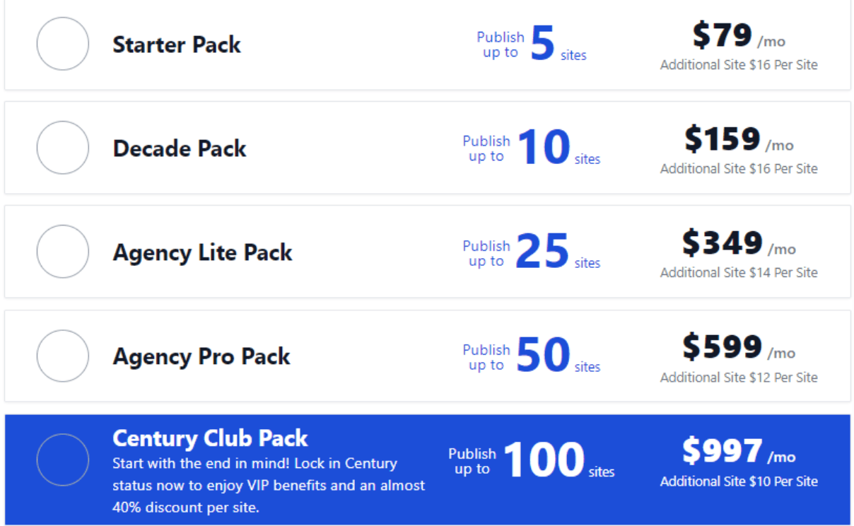
Task: Select the Decade Pack radio button
Action: pos(62,148)
